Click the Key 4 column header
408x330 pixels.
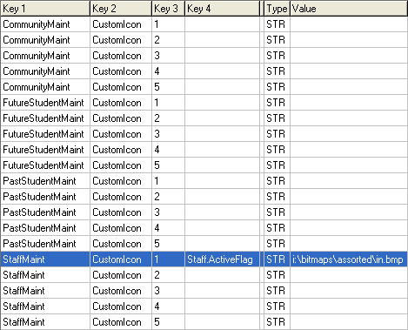[x=223, y=9]
